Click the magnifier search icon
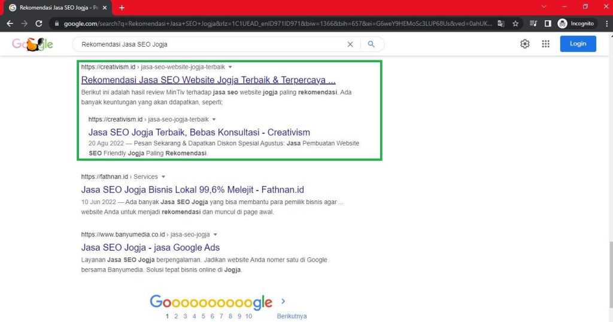Screen dimensions: 613x322 [x=371, y=44]
